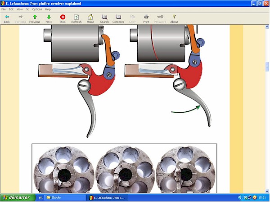The width and height of the screenshot is (270, 202).
Task: Refresh the ebook page
Action: 76,19
